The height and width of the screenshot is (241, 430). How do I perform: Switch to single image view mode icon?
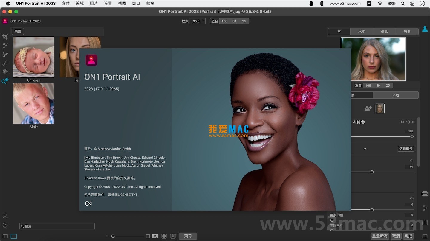tap(14, 236)
